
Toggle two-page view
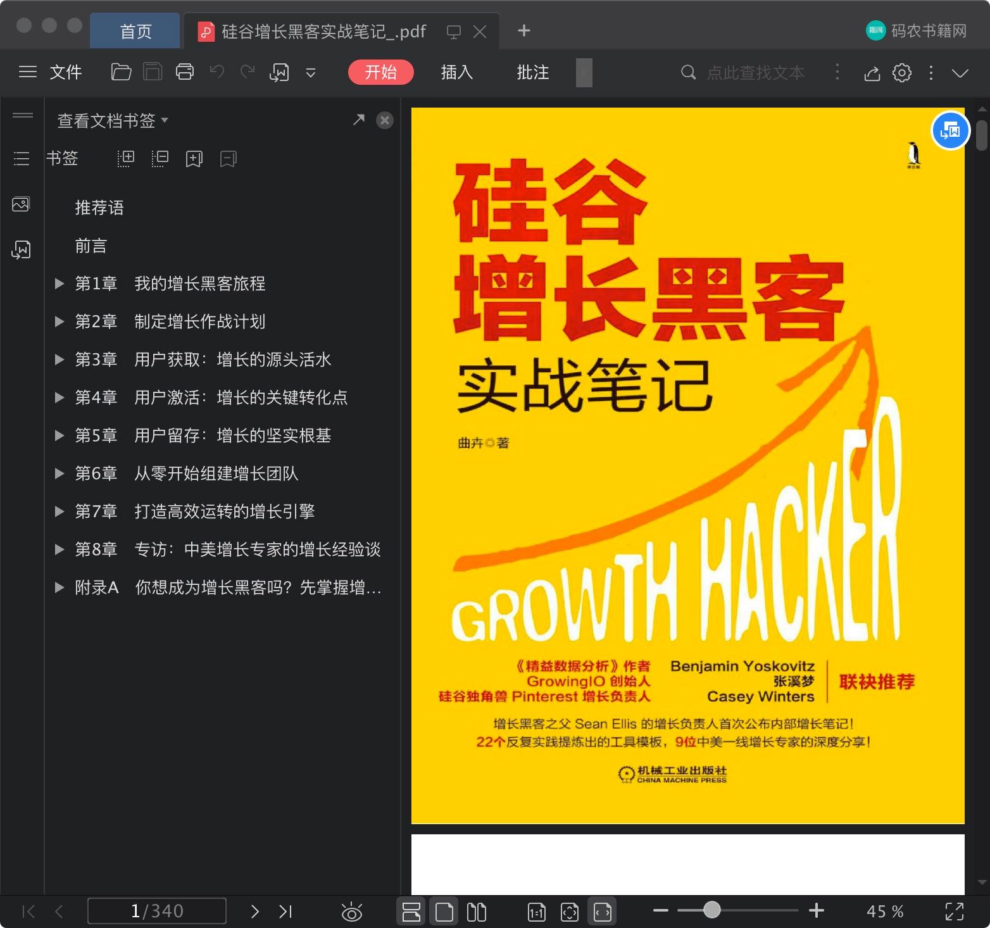477,912
